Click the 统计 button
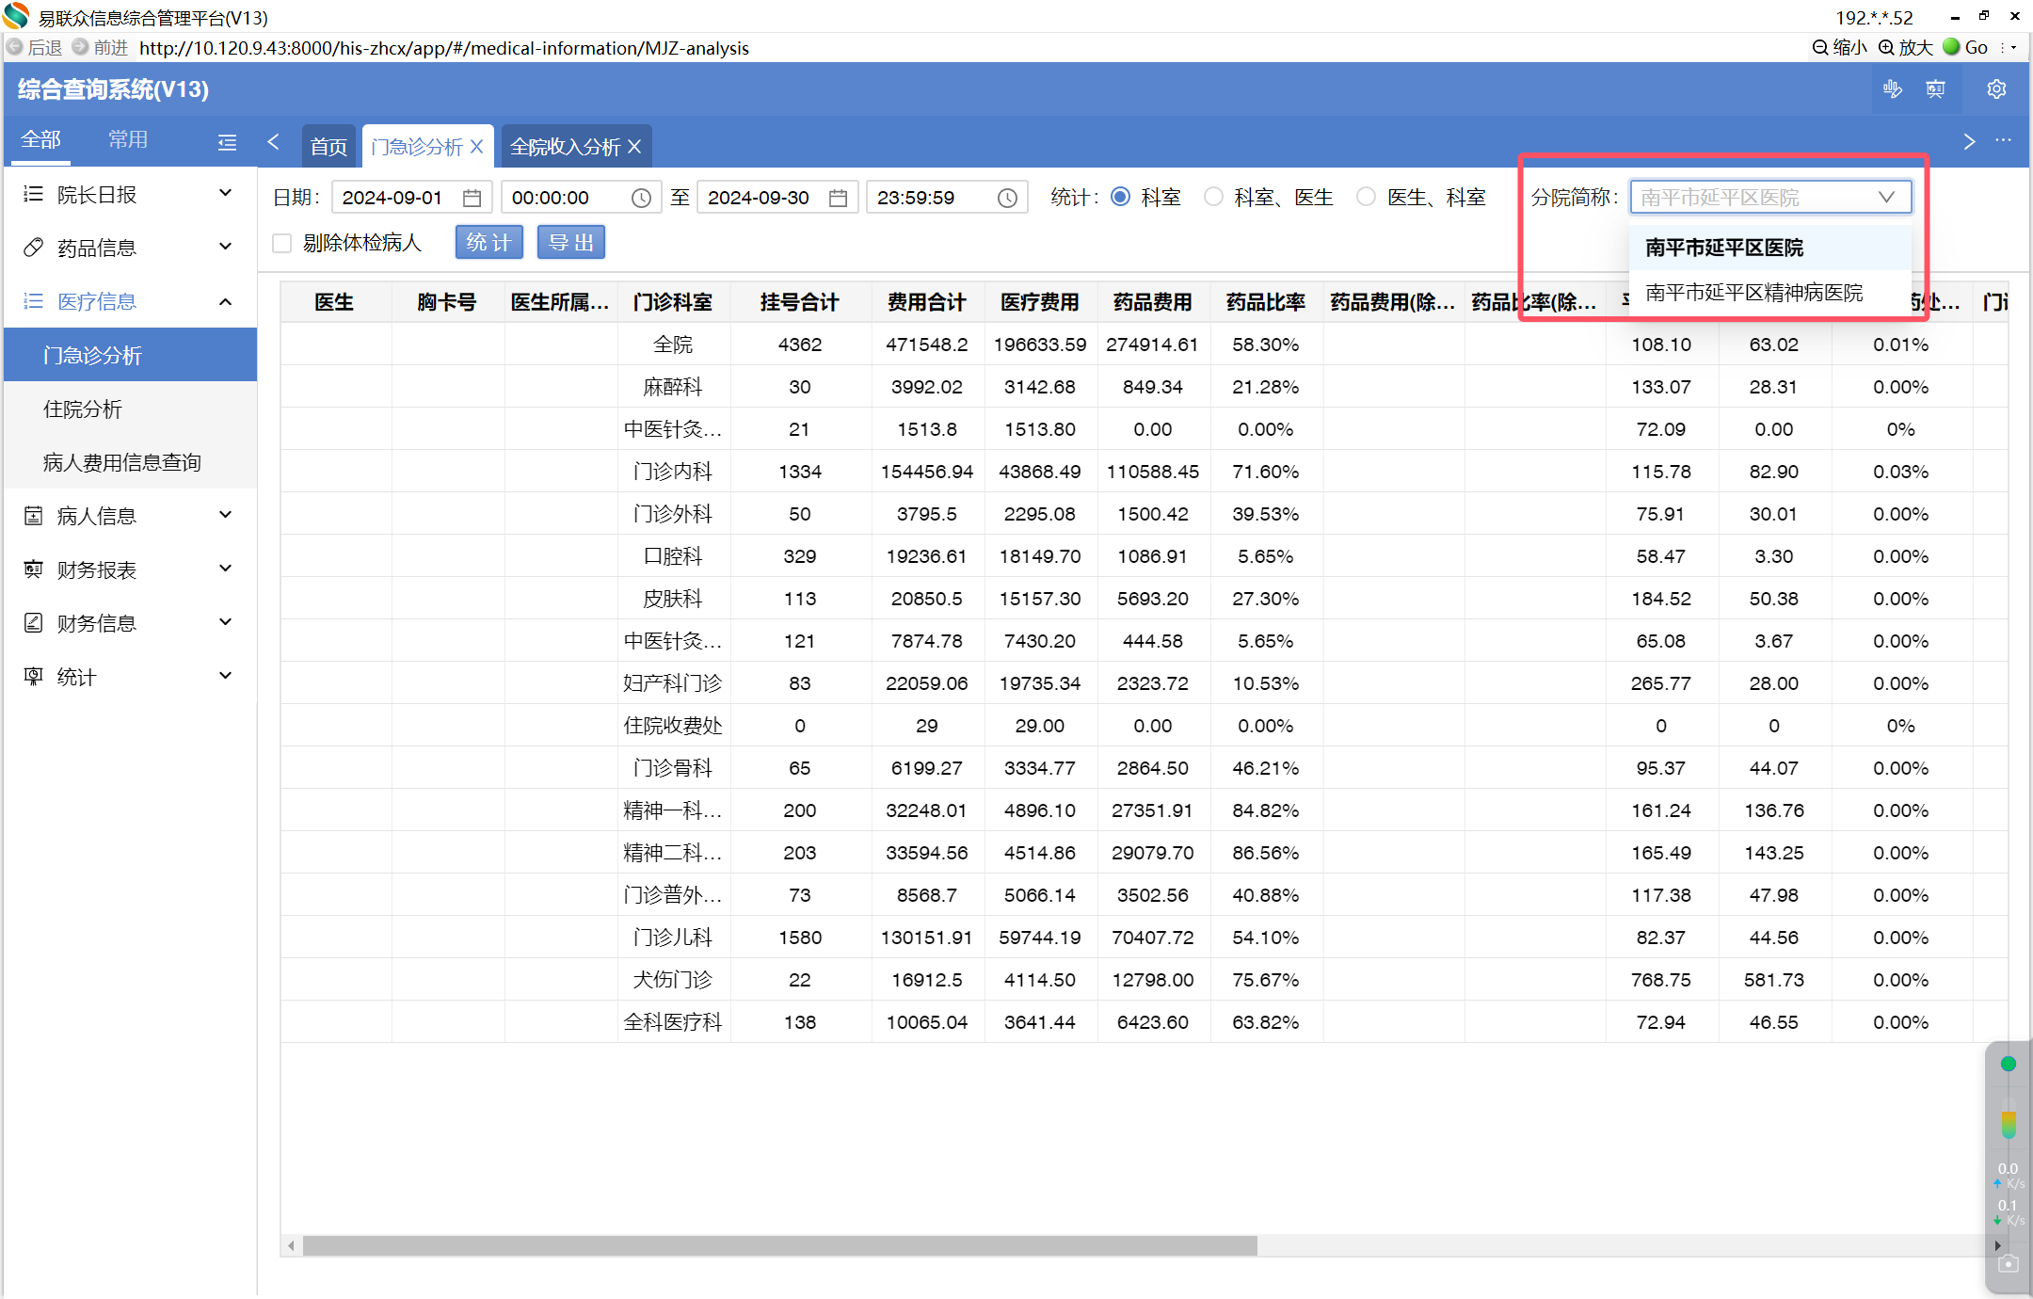Image resolution: width=2033 pixels, height=1299 pixels. (x=488, y=243)
